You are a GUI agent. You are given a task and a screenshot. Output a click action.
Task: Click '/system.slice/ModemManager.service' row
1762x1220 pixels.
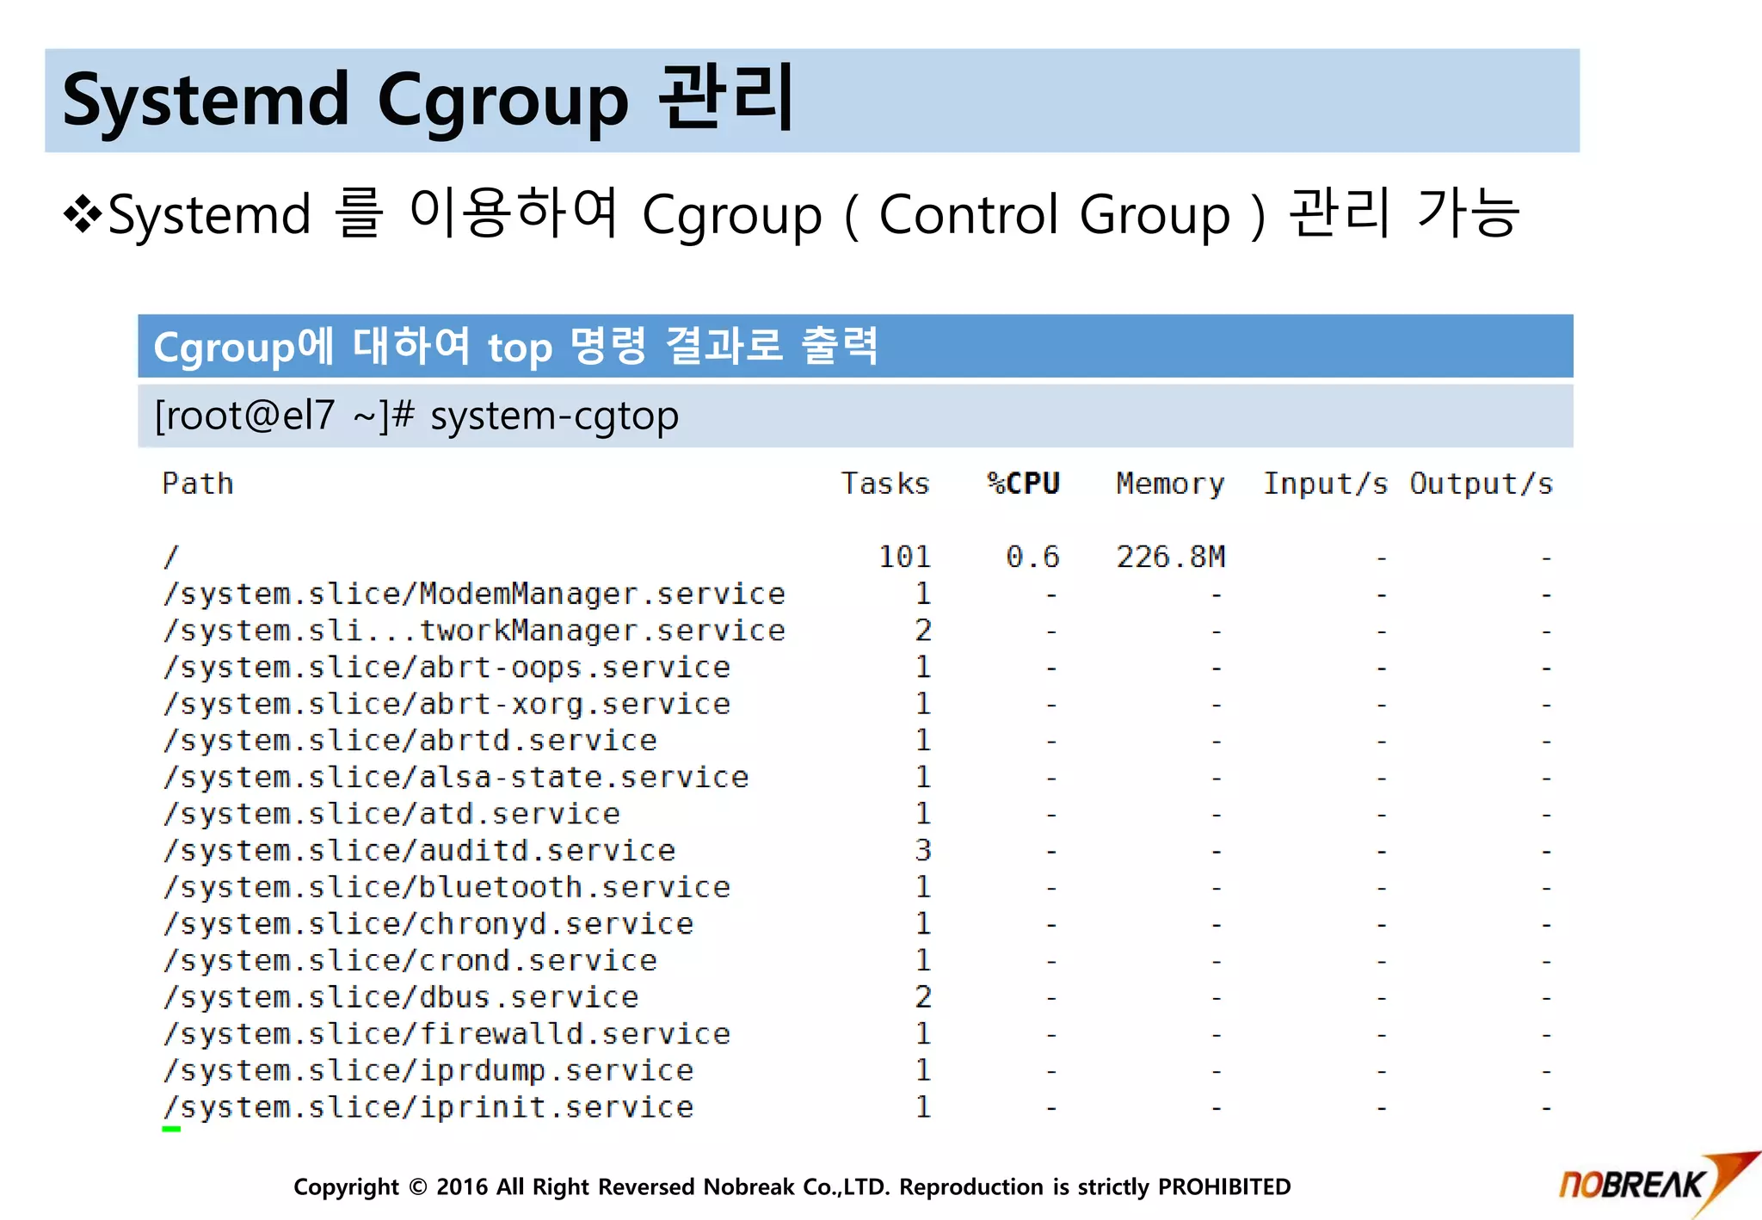(x=857, y=594)
